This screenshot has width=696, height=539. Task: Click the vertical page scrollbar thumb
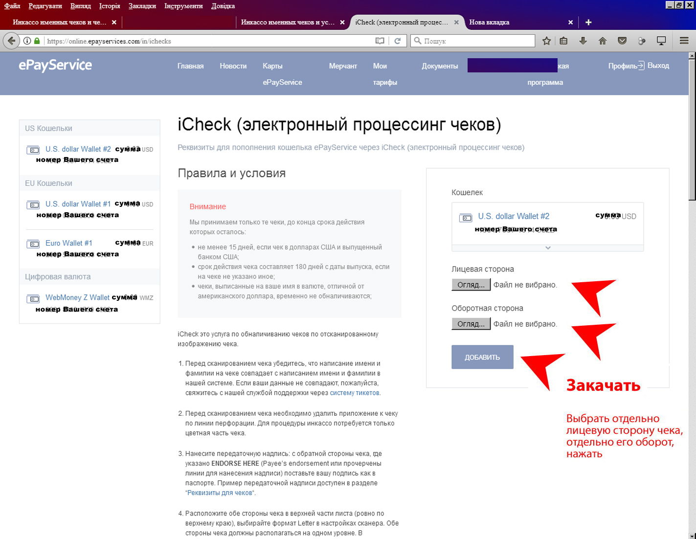click(x=692, y=130)
